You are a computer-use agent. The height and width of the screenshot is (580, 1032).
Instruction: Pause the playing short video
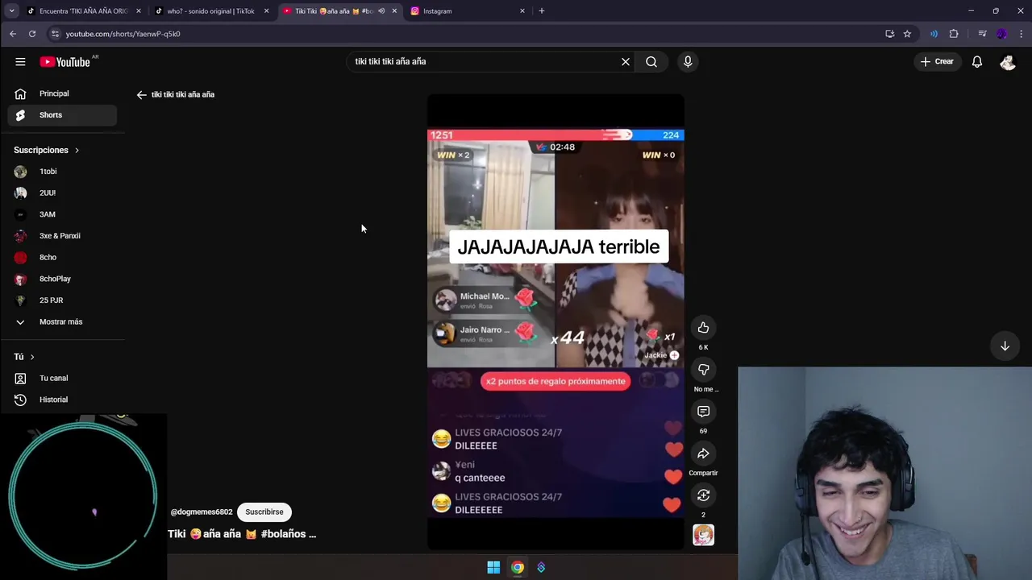coord(556,322)
